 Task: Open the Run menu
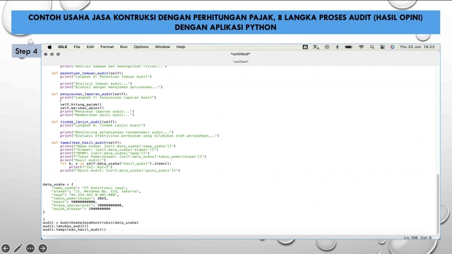[x=124, y=46]
